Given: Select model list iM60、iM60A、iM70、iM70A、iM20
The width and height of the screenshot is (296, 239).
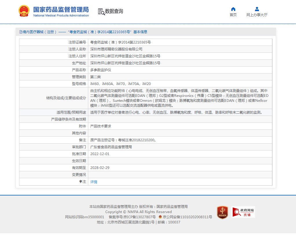Looking at the screenshot, I should pyautogui.click(x=120, y=84).
